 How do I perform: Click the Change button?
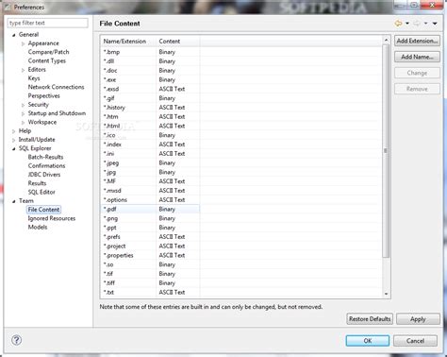417,73
